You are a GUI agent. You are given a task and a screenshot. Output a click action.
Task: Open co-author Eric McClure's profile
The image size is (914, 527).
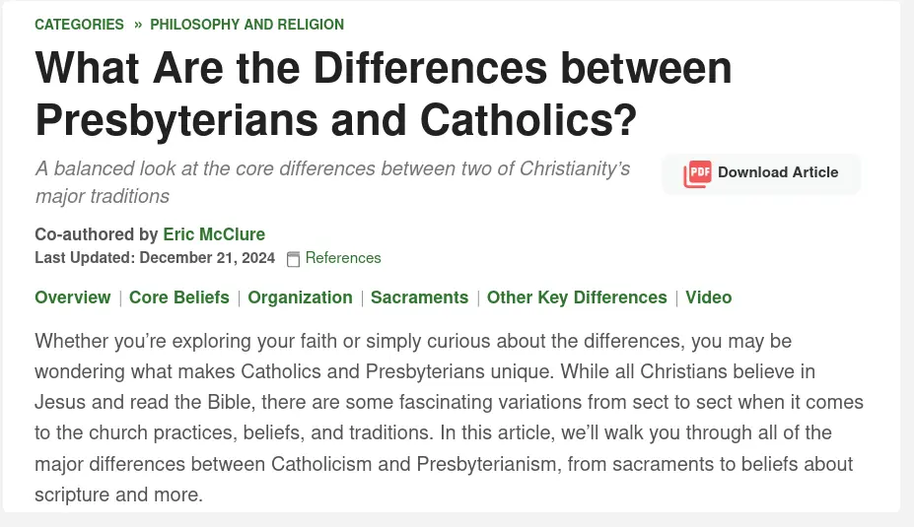tap(214, 234)
